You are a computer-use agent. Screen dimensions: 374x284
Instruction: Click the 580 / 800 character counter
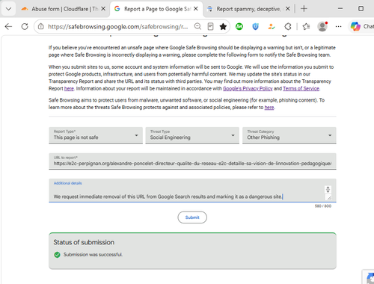[323, 206]
